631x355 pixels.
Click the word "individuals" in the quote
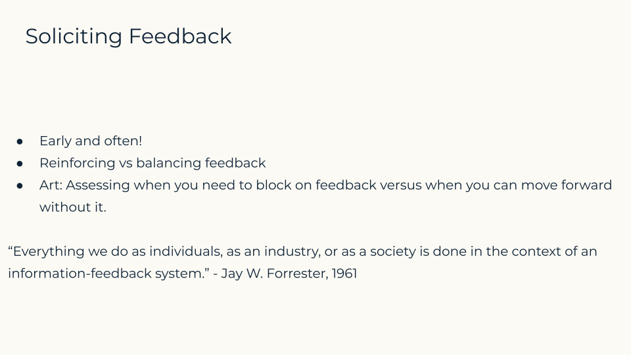point(185,252)
